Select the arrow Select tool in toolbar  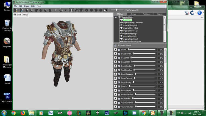[x=27, y=10]
